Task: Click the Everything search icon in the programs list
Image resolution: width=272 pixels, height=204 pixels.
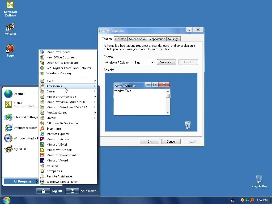Action: pos(42,129)
